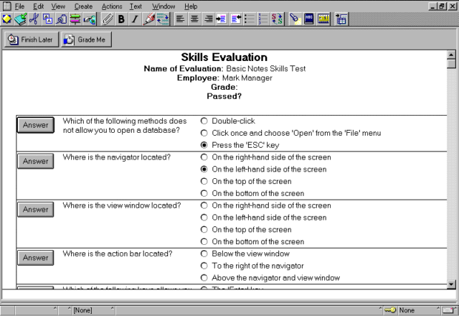Click the vertical scrollbar thumb
459x316 pixels.
pos(451,64)
